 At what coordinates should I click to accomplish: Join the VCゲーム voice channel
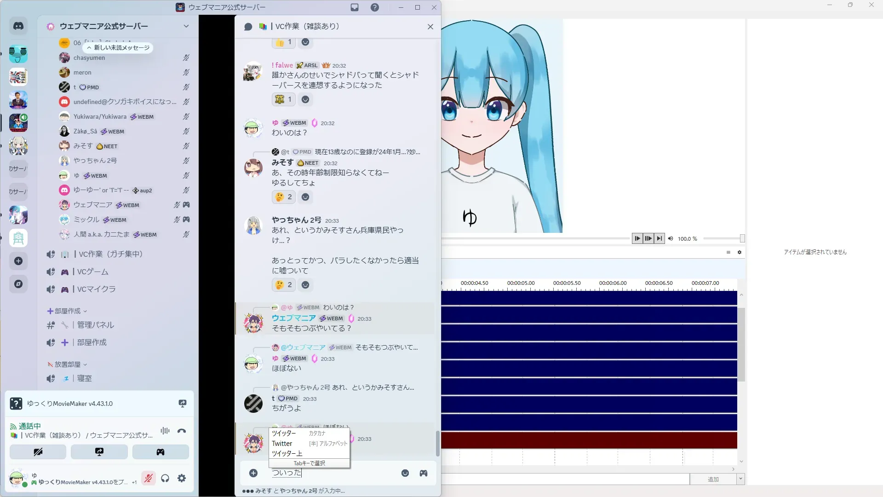(x=92, y=272)
